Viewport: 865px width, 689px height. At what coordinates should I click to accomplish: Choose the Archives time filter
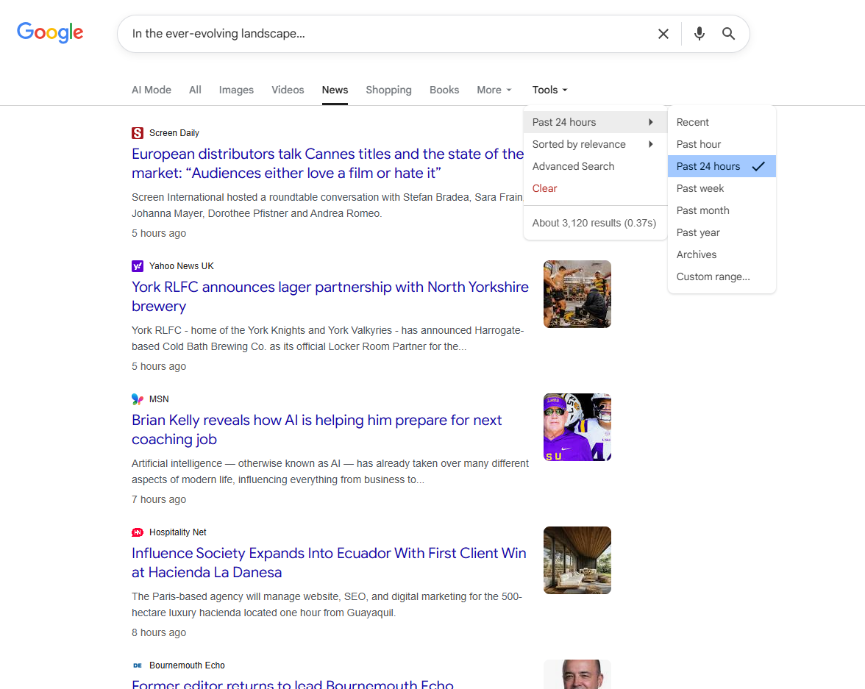click(x=722, y=254)
